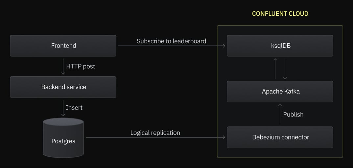The image size is (353, 168).
Task: Click the down arrow beside Insert
Action: click(63, 108)
